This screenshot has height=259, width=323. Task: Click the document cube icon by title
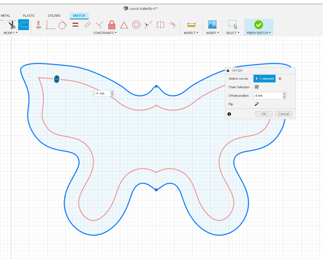[126, 9]
